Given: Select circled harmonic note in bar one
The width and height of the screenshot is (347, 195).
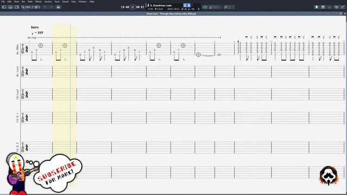Looking at the screenshot, I should pos(41,45).
